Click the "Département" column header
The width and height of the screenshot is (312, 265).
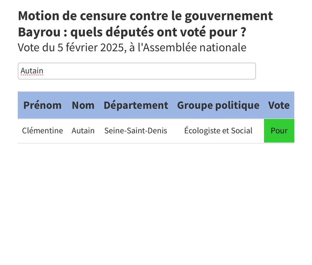point(136,105)
